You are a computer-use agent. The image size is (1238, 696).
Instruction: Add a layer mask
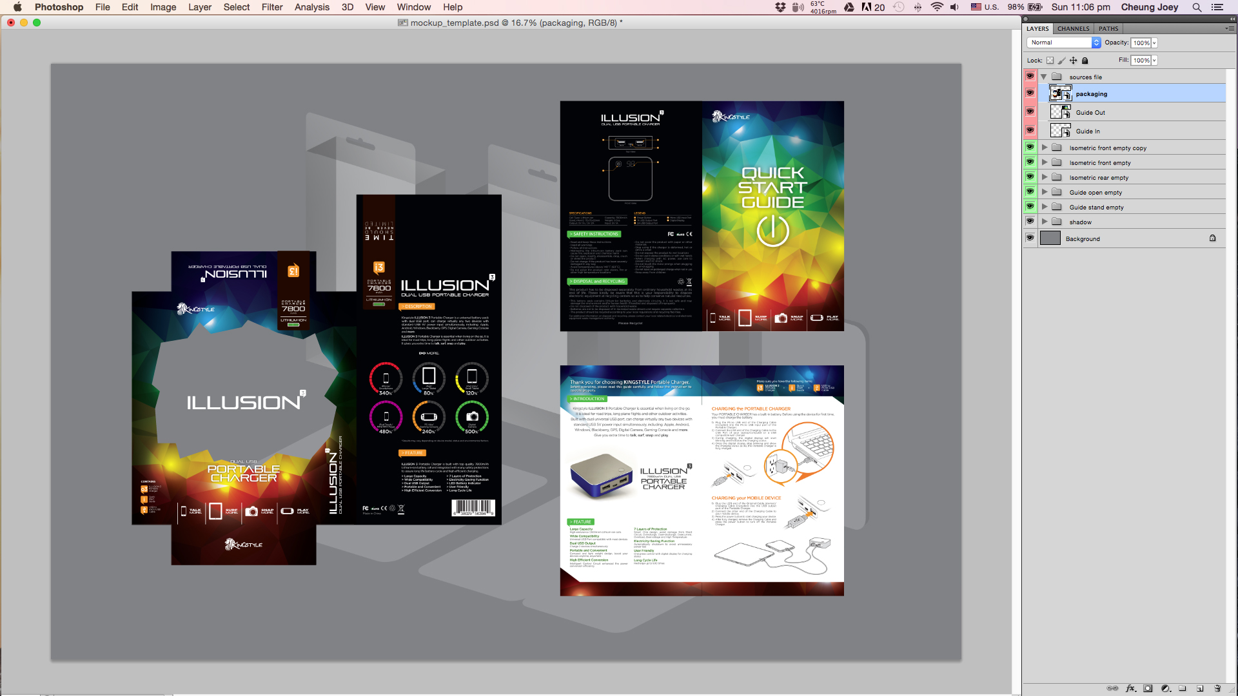point(1148,688)
